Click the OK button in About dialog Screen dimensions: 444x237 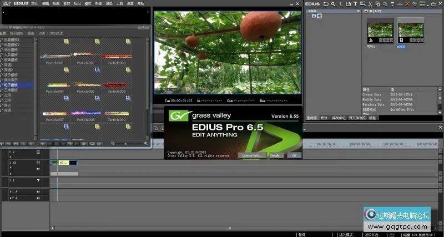coord(294,155)
